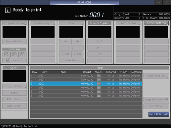The image size is (171, 128).
Task: Open Quality Adj. menu
Action: (x=43, y=23)
